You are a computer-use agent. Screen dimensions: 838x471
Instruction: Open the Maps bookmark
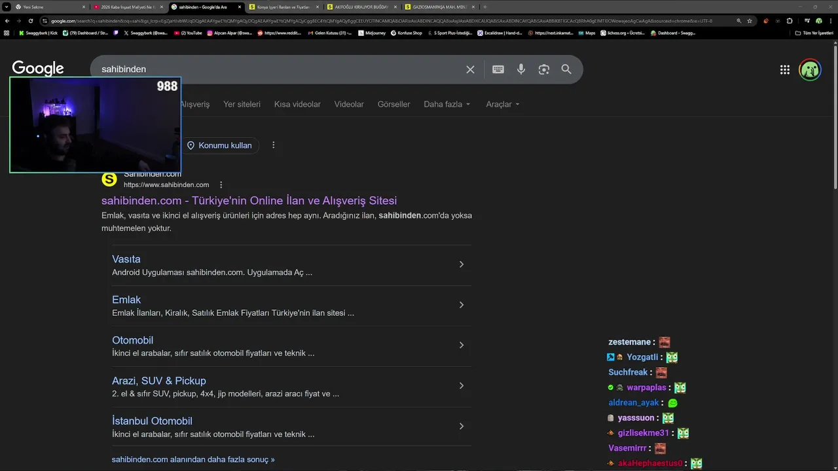pos(587,33)
